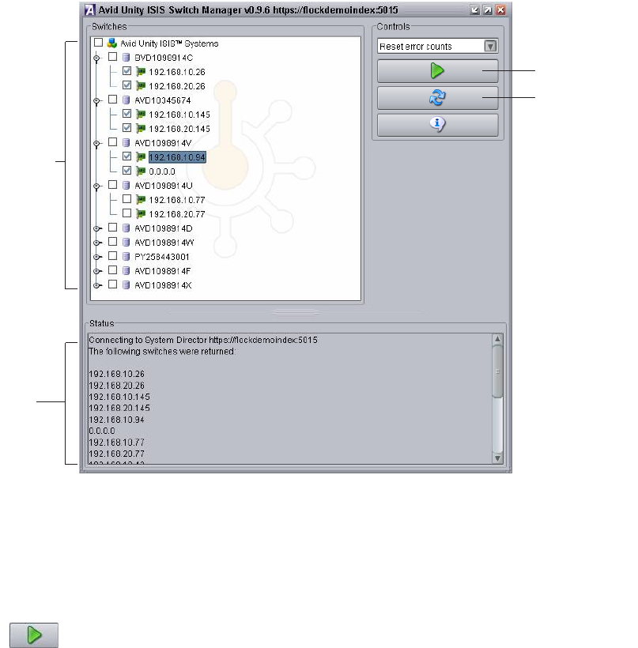Click the storage icon beside BVD1098914C
The width and height of the screenshot is (638, 648).
(x=126, y=58)
